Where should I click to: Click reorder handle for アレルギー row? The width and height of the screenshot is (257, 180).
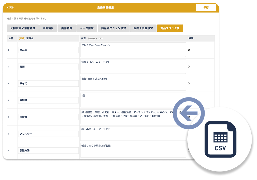pos(8,134)
